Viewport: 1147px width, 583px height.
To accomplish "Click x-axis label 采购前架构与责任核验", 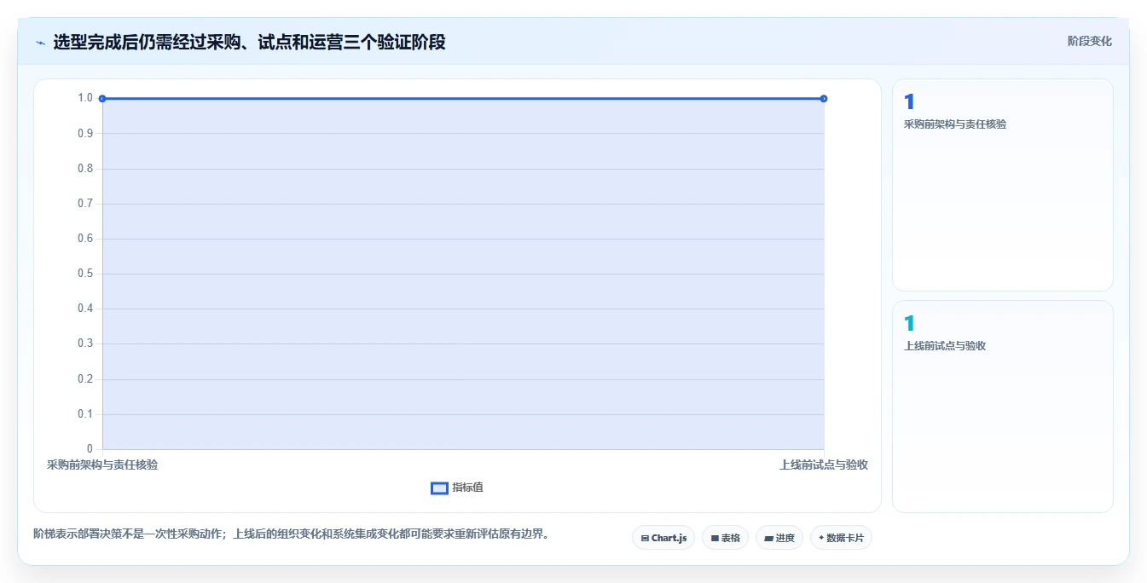I will pyautogui.click(x=102, y=465).
